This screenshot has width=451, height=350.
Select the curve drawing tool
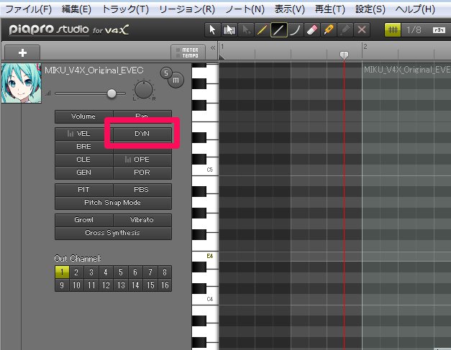point(296,30)
